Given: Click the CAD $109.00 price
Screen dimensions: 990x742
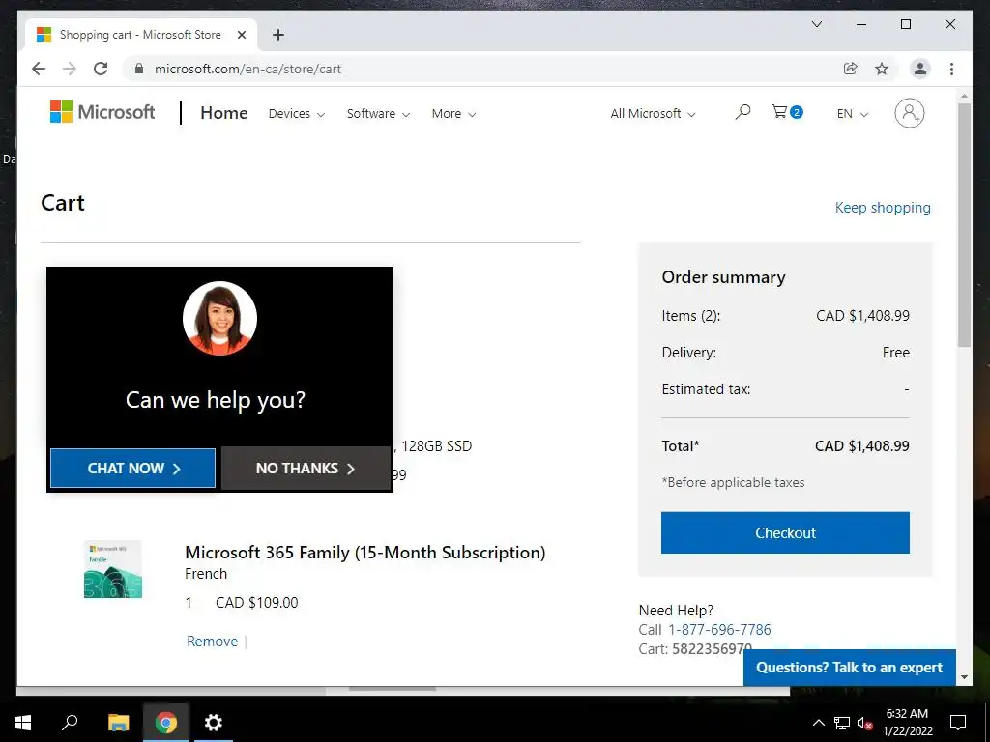Looking at the screenshot, I should pyautogui.click(x=256, y=603).
